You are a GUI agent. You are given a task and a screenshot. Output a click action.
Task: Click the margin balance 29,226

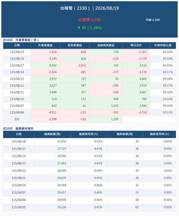click(62, 207)
